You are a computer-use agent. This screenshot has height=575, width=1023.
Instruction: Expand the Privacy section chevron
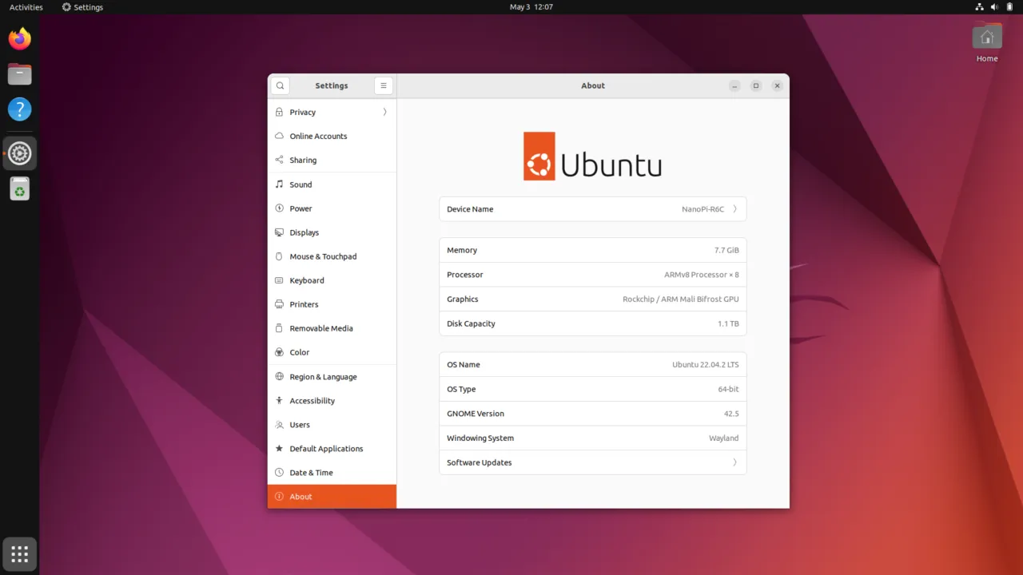[384, 112]
